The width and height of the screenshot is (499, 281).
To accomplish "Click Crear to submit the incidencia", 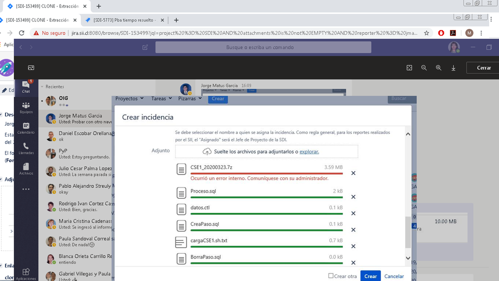I will (370, 276).
